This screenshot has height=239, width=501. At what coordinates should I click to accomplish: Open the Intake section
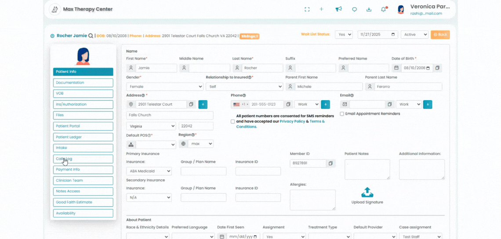83,148
